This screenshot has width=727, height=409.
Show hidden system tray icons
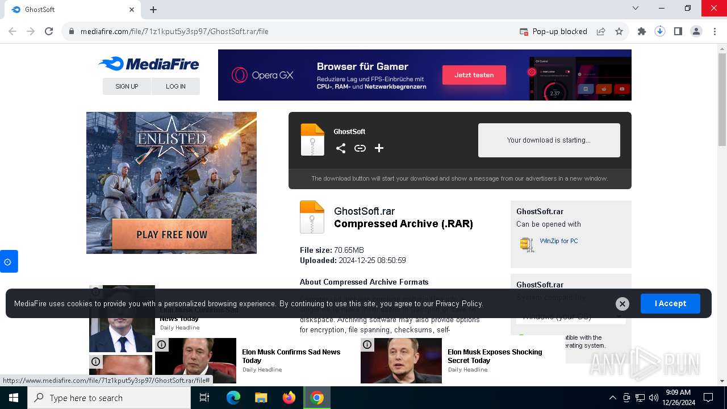(x=612, y=398)
